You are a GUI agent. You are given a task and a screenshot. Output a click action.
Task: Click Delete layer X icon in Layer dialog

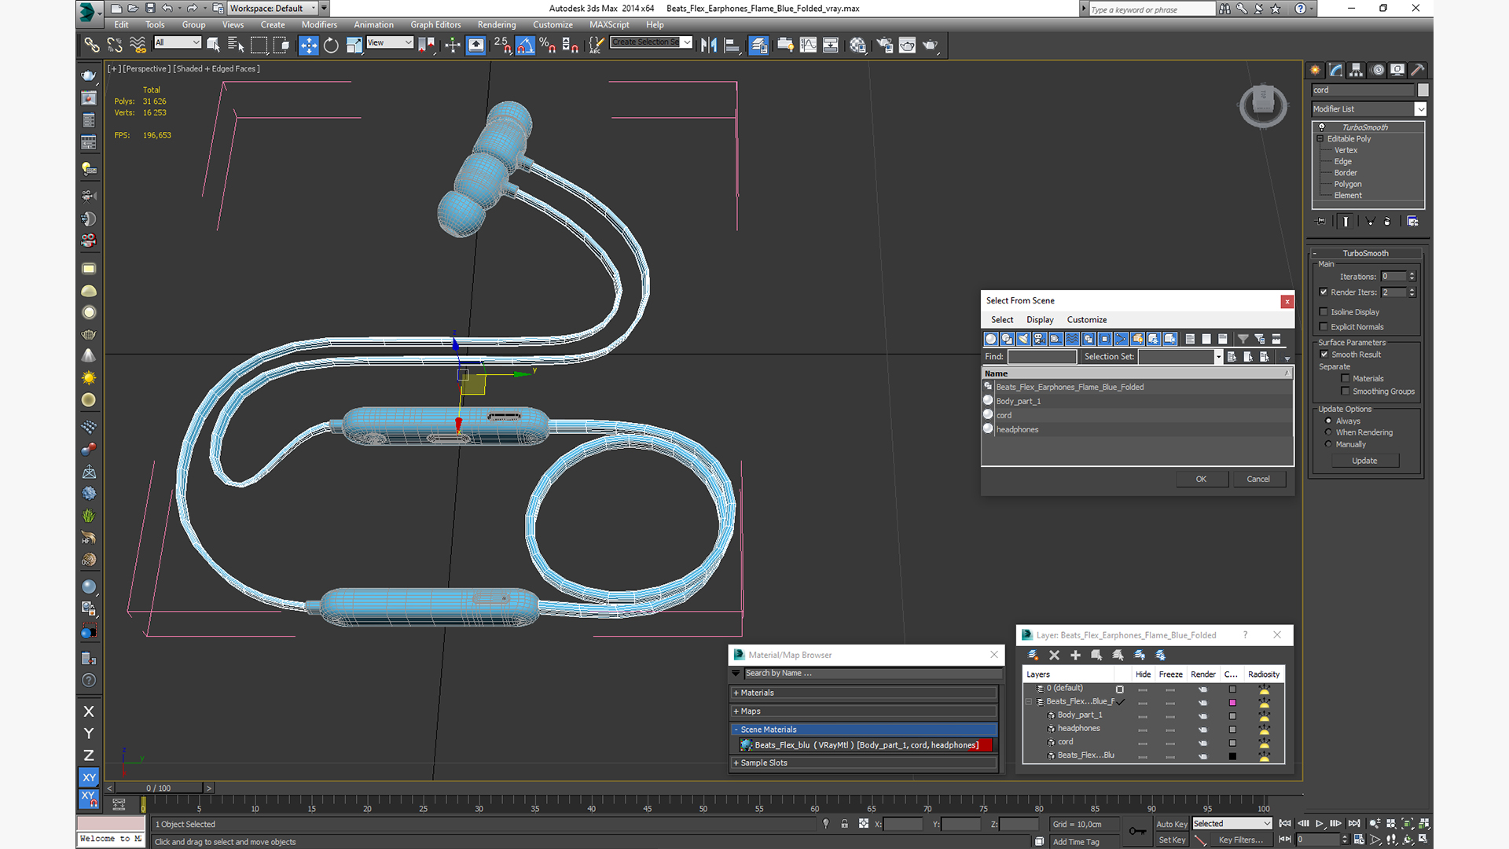[x=1055, y=655]
